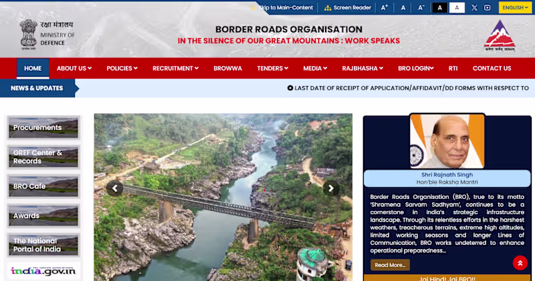The width and height of the screenshot is (535, 281).
Task: Click BORDER ROADS ORGANISATION title text
Action: coord(289,29)
